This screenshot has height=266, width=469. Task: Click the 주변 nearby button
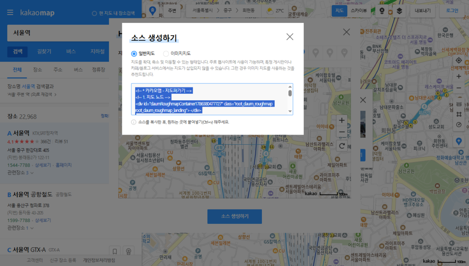coord(172,11)
